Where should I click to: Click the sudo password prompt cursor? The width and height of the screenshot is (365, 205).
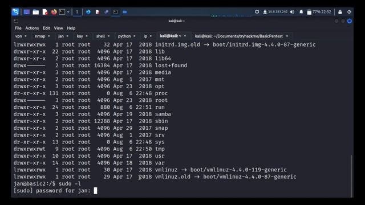coord(95,191)
